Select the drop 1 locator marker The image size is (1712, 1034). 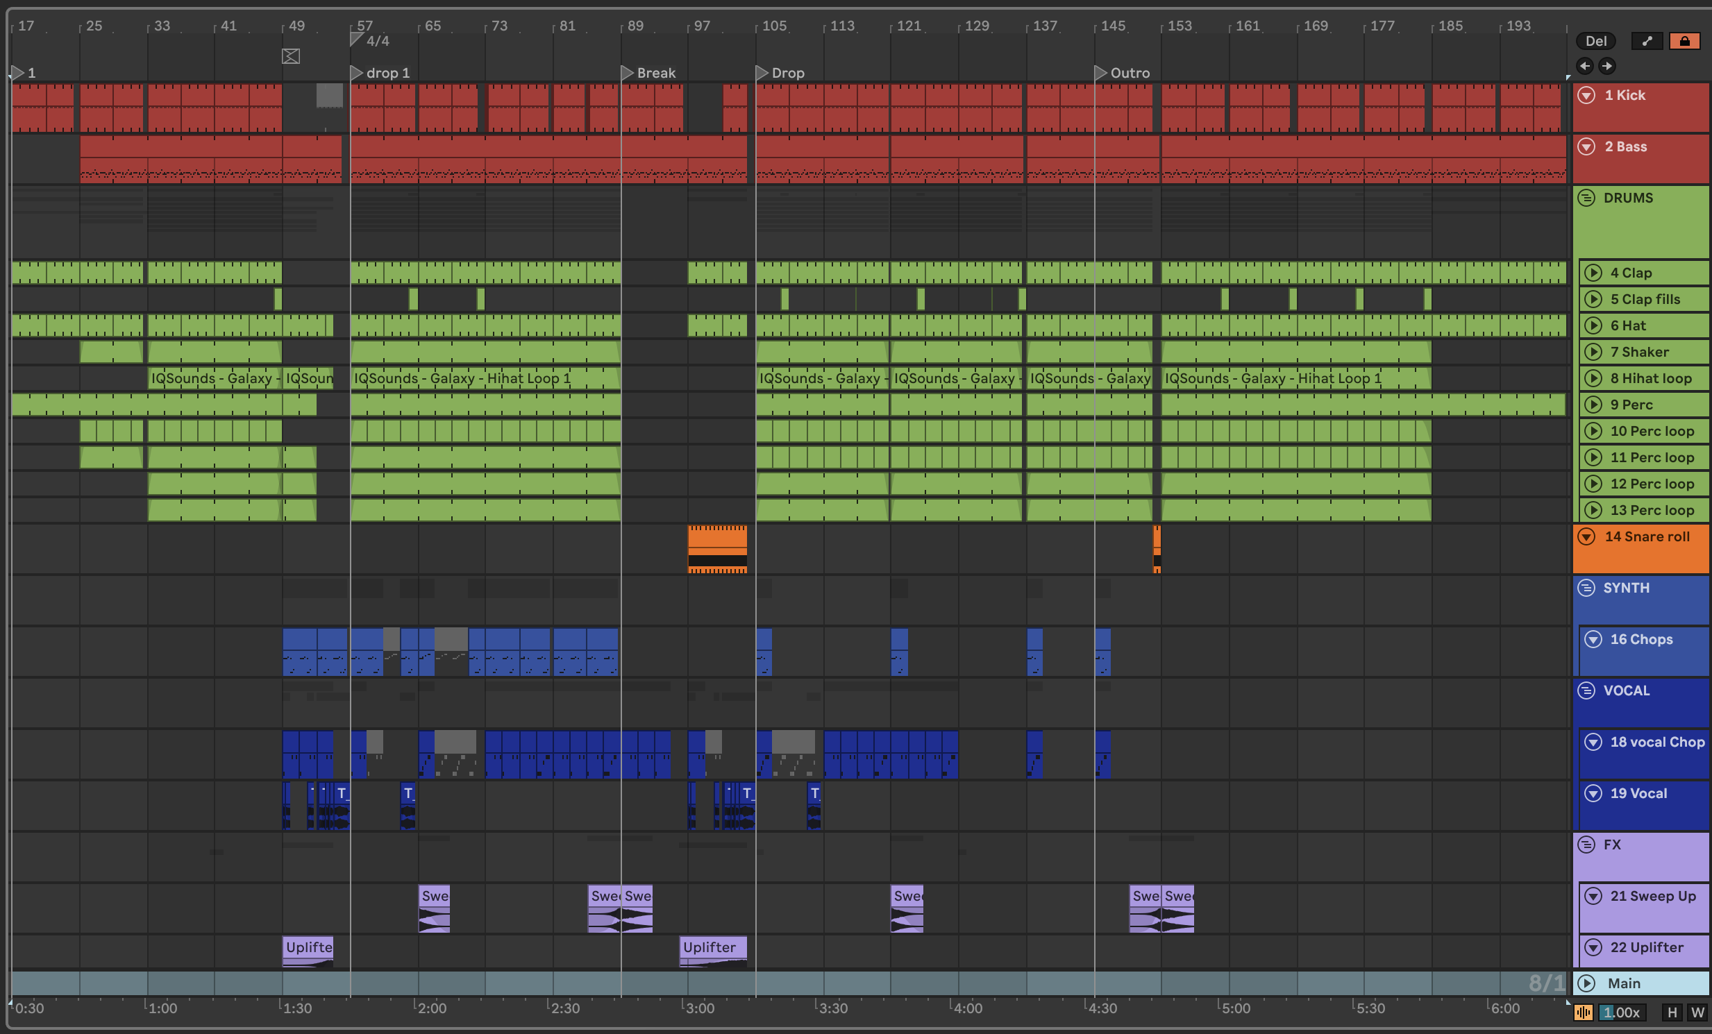point(356,73)
